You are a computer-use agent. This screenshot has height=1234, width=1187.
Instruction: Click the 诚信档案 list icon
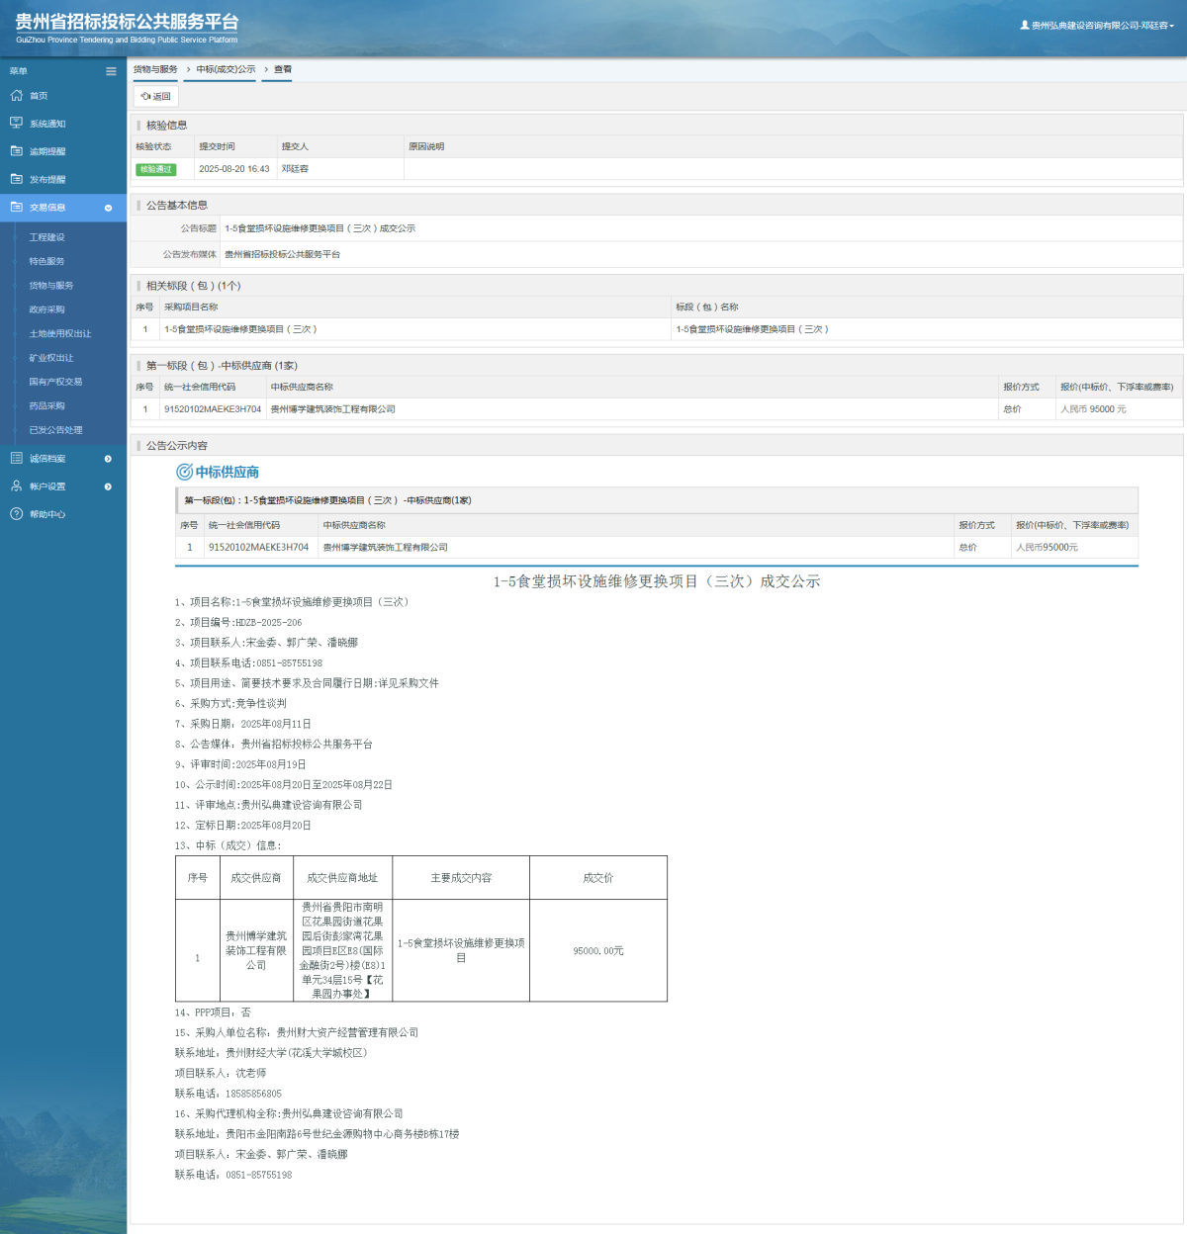(16, 459)
